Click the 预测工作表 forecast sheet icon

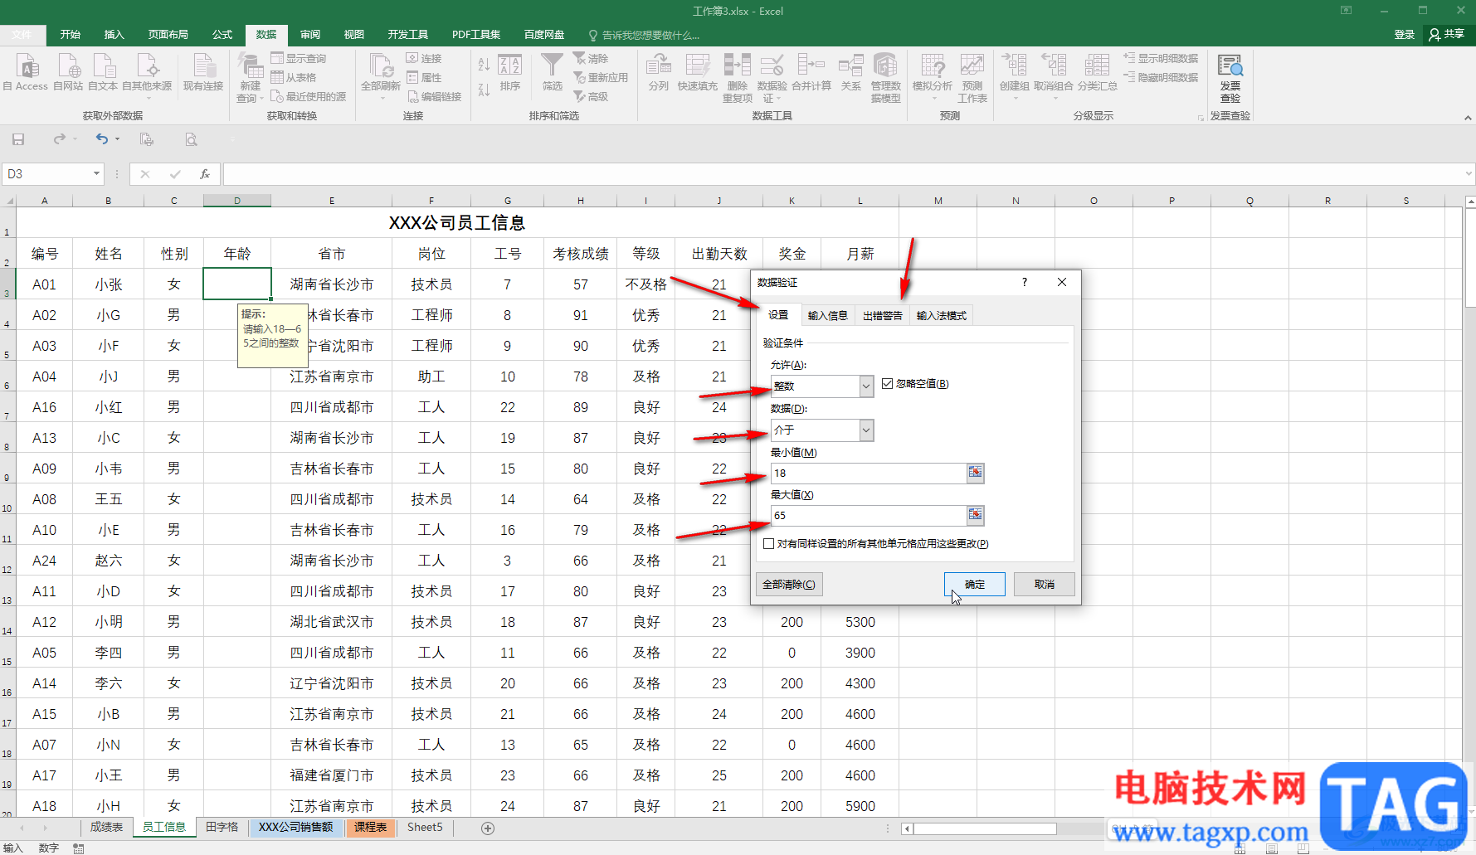tap(972, 76)
